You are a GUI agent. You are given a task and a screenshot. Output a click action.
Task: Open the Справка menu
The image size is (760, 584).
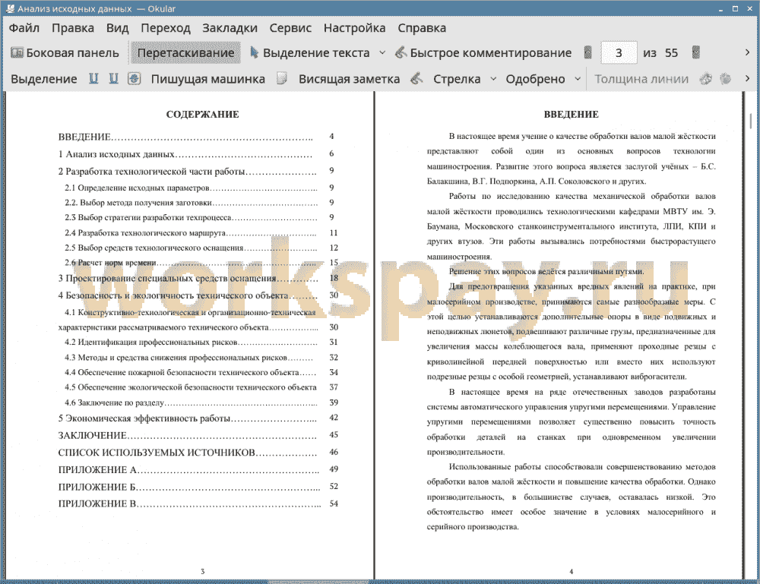pyautogui.click(x=422, y=28)
